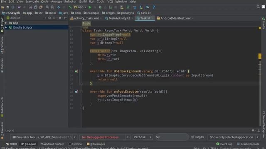Open the Android Profiler tool window
This screenshot has height=149, width=266.
(x=52, y=144)
